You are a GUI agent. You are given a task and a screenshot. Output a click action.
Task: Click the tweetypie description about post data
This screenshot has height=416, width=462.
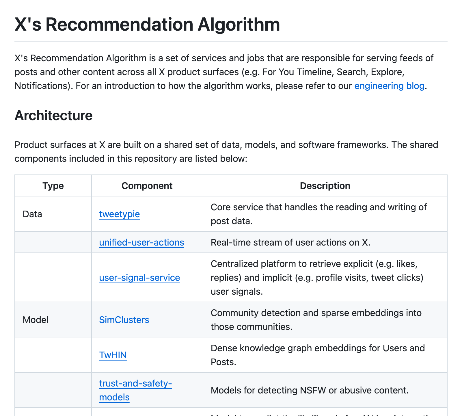pos(318,214)
